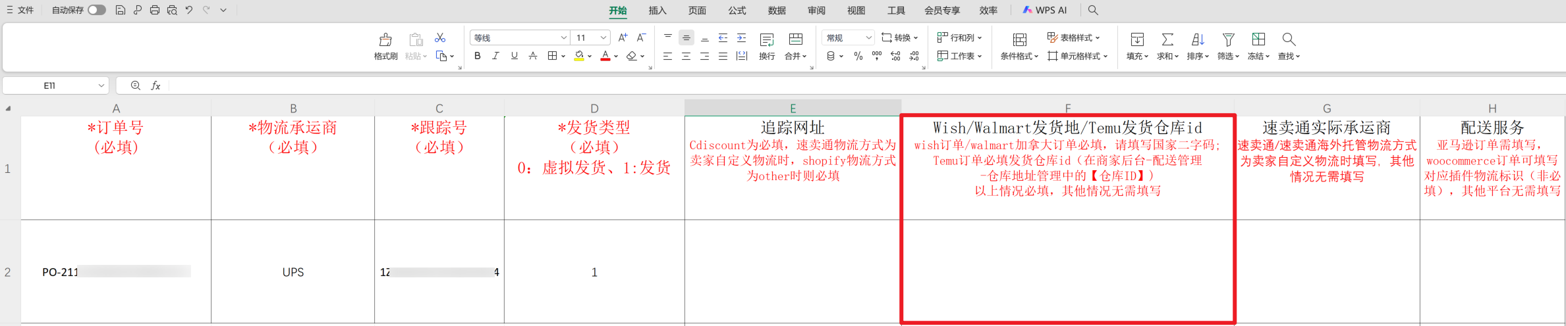Switch to 视图 View tab

856,11
